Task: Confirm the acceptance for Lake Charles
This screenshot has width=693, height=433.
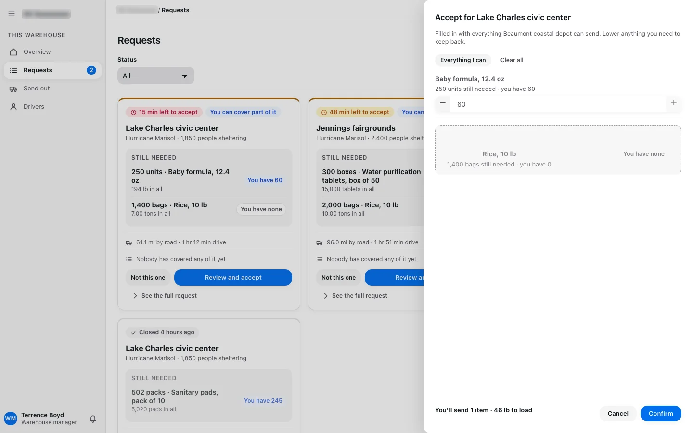Action: (661, 414)
